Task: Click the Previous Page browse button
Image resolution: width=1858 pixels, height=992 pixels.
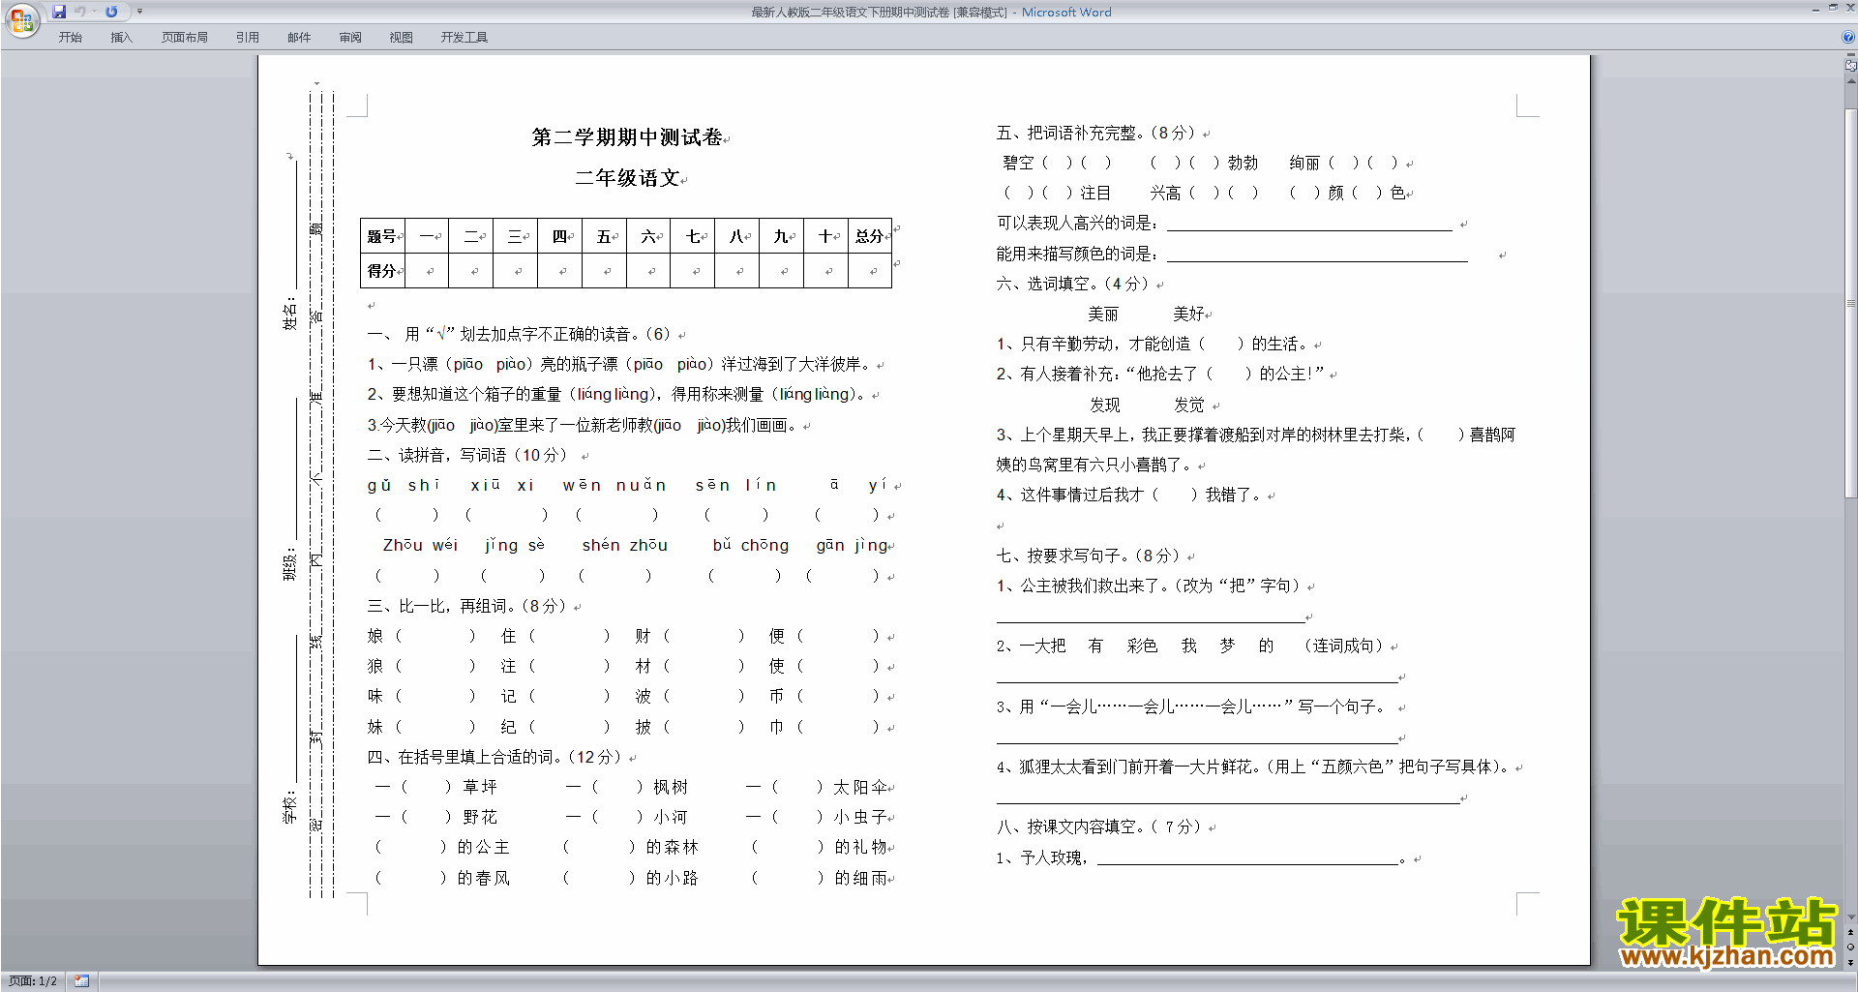Action: [x=1851, y=933]
